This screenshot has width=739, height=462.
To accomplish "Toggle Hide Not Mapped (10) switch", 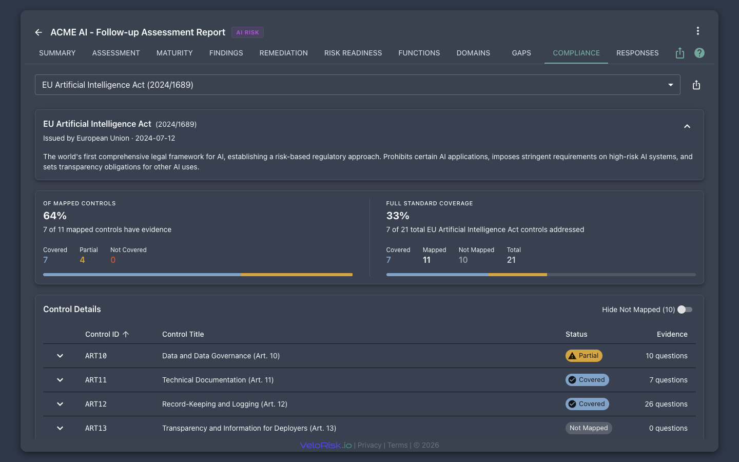I will tap(685, 310).
